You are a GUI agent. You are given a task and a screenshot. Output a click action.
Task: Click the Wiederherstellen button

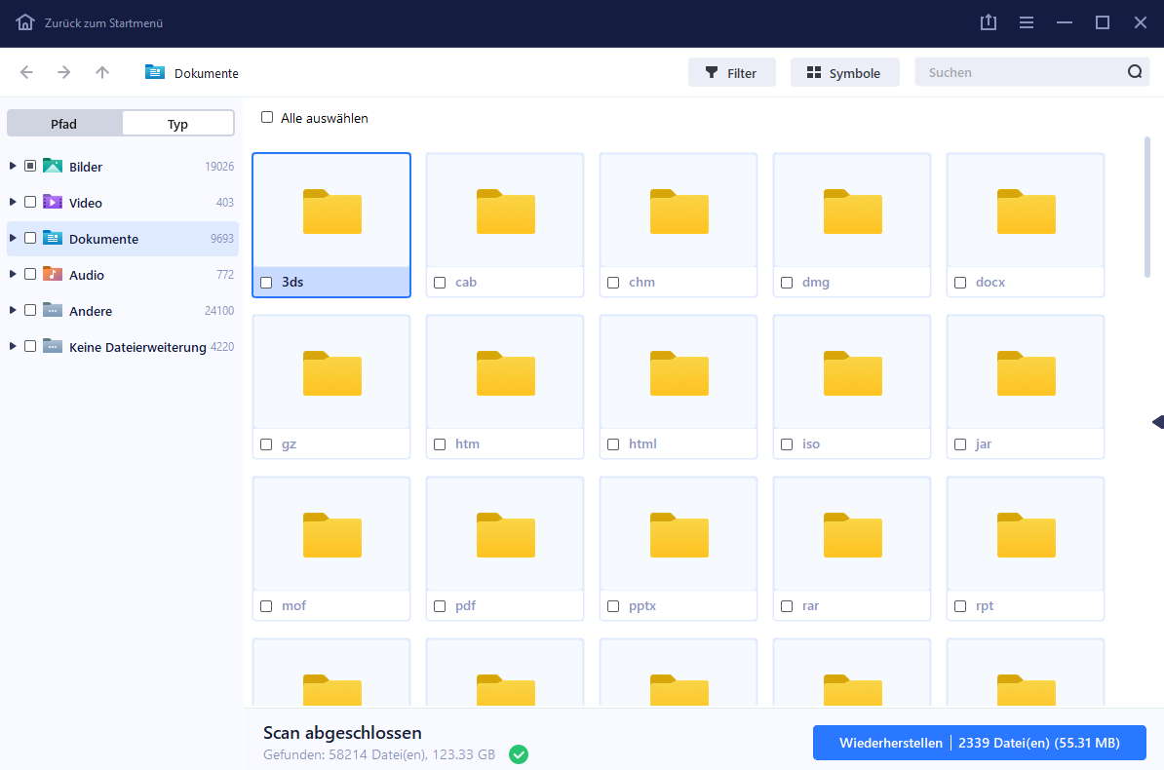979,743
